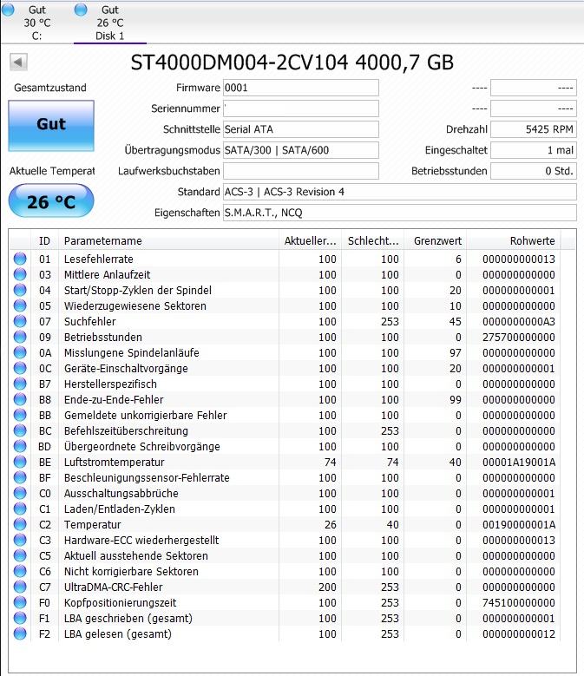Click the status orb for Lesefehlerrate
This screenshot has height=676, width=584.
click(20, 259)
